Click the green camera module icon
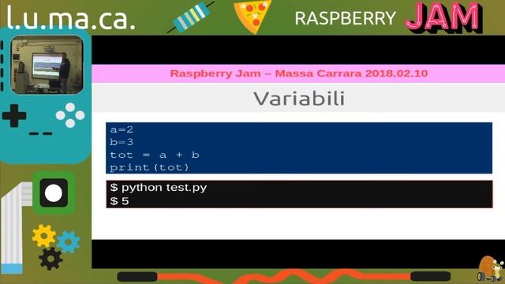This screenshot has height=284, width=505. click(x=54, y=192)
